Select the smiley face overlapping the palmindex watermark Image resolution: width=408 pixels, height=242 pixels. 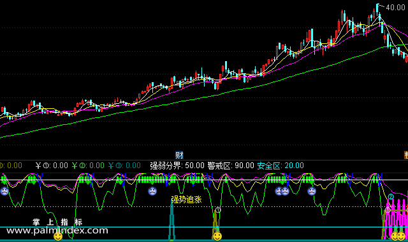(x=58, y=236)
